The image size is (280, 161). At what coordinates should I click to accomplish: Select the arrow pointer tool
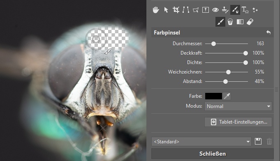coord(166,10)
